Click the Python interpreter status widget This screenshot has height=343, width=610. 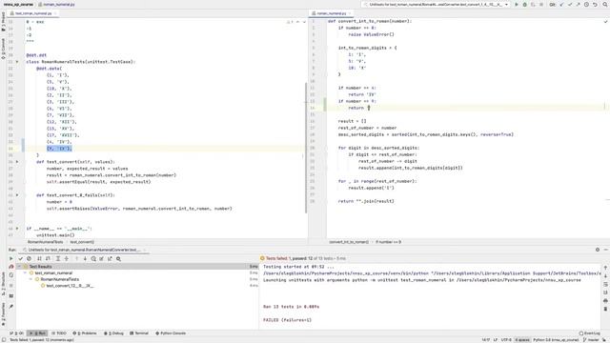tap(556, 340)
